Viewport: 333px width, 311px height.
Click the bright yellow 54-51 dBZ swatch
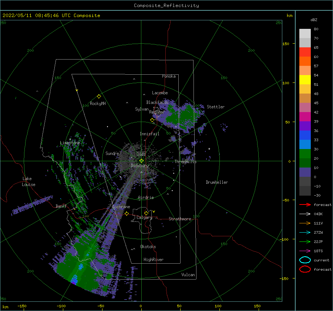click(x=305, y=80)
